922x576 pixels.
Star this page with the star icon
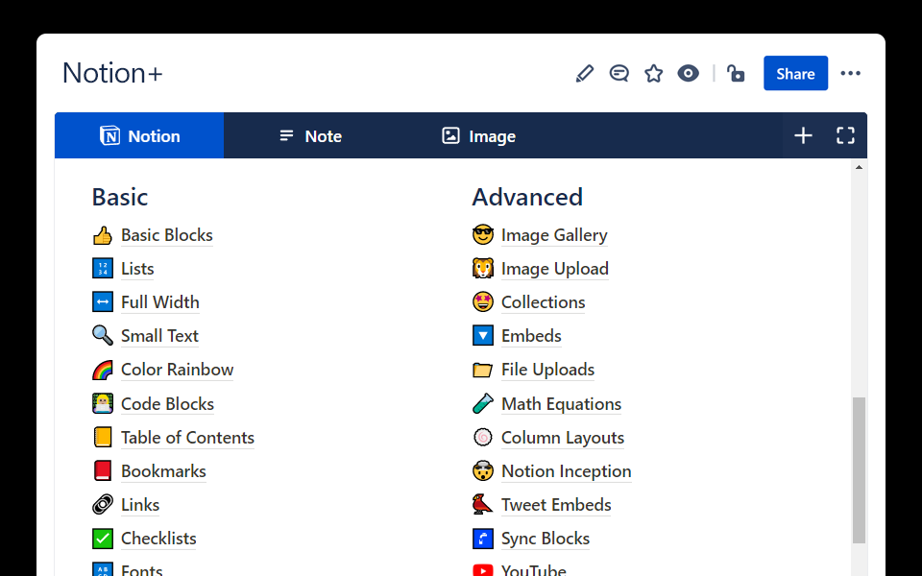pos(653,74)
